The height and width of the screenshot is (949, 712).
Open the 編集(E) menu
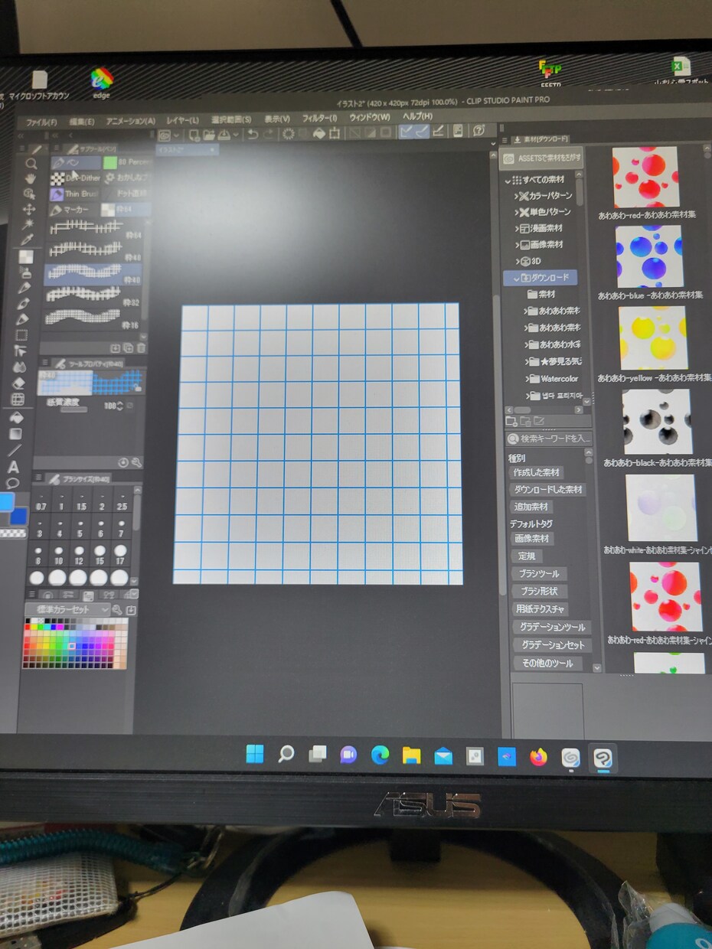coord(82,122)
